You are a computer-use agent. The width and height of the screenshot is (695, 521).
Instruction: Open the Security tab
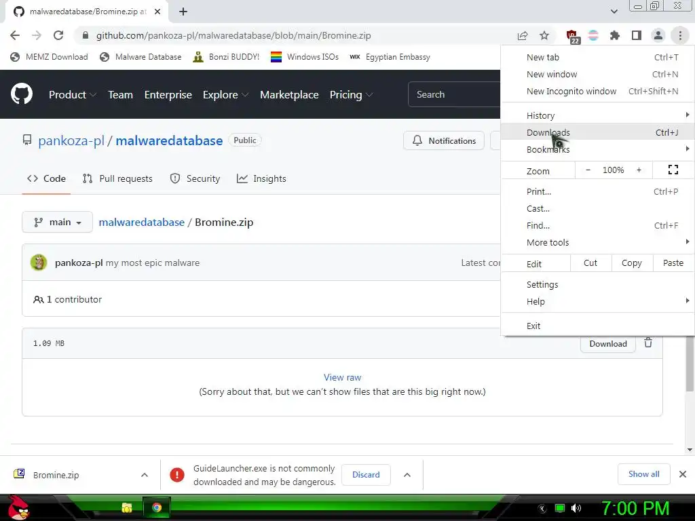click(x=195, y=178)
